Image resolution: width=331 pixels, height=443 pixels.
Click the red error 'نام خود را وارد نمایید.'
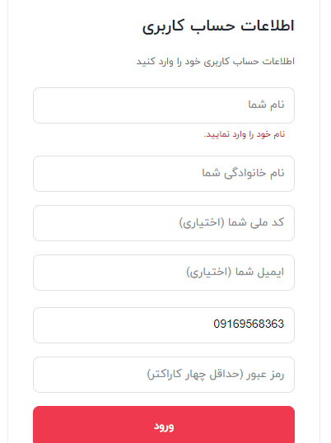point(245,134)
